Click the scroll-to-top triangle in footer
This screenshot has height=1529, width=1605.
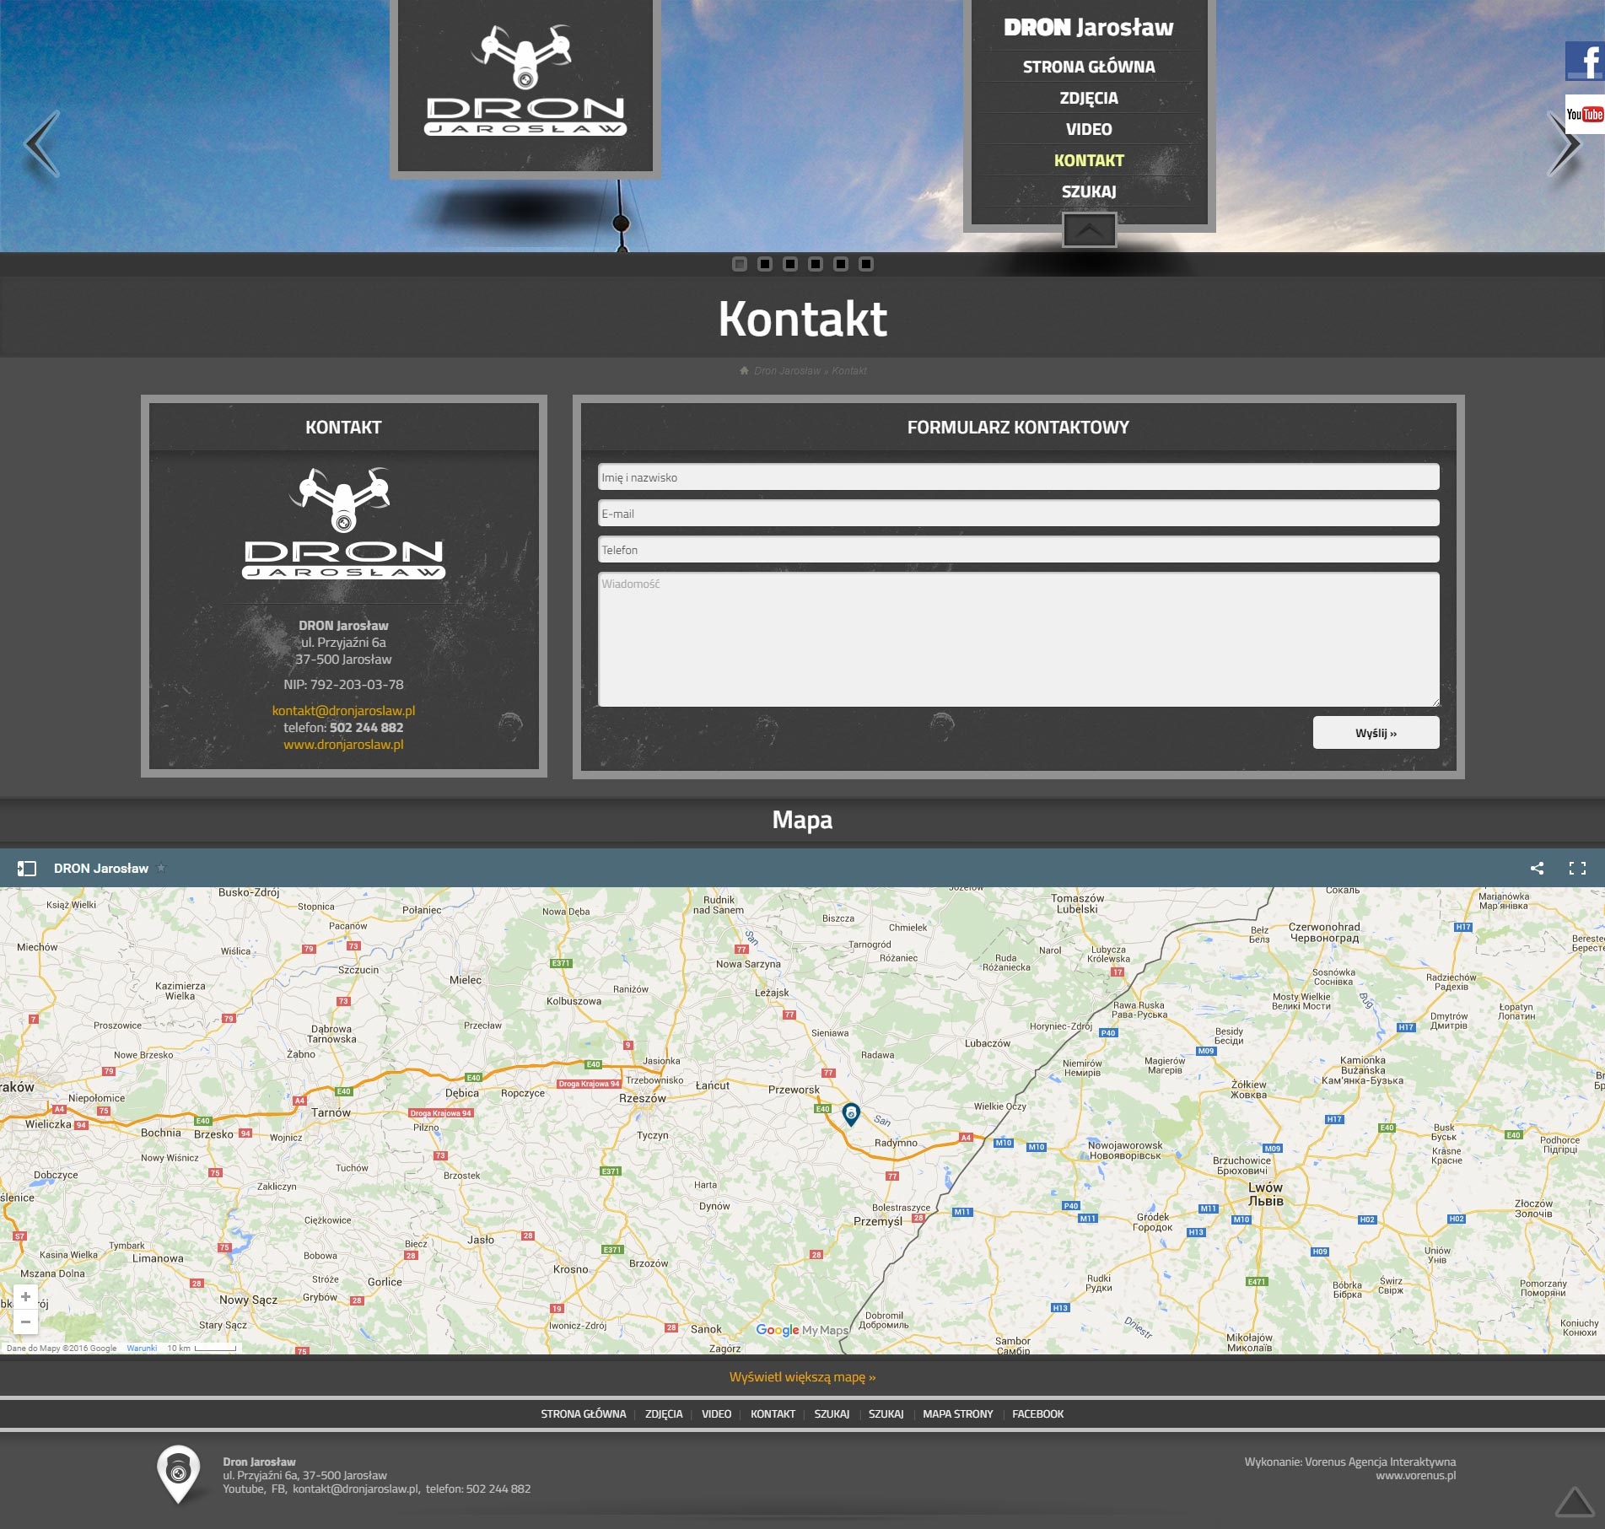(1573, 1502)
